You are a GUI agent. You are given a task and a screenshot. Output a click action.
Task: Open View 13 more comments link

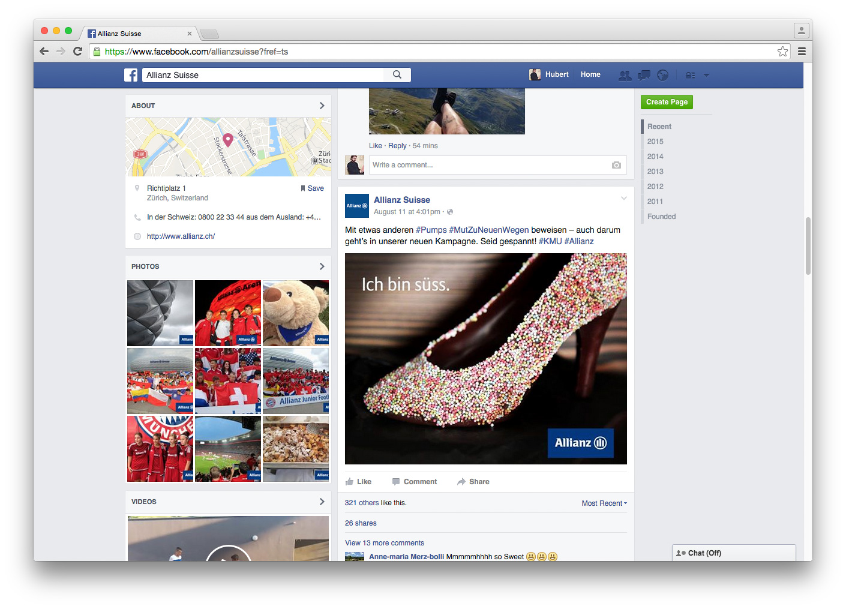pos(384,543)
